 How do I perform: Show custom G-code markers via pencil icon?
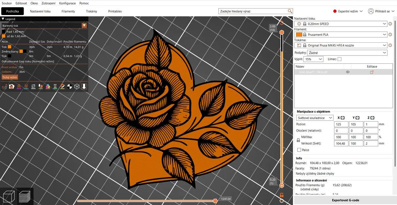62,86
